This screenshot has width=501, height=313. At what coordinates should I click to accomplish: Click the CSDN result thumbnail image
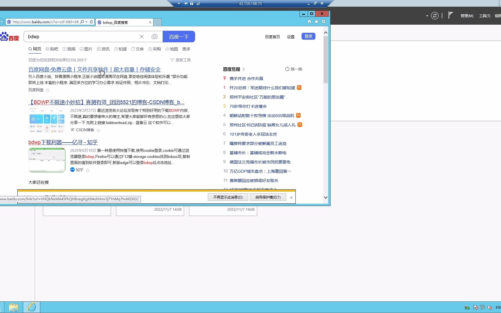[x=47, y=120]
